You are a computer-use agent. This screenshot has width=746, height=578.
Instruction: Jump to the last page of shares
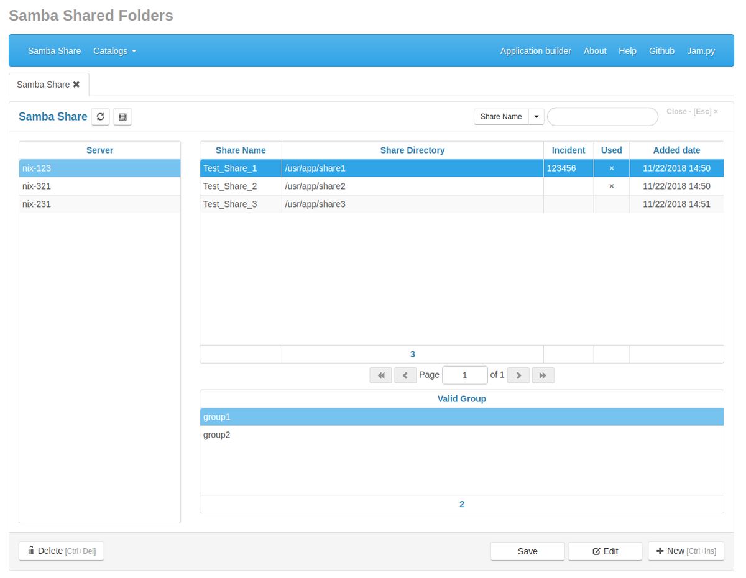543,375
